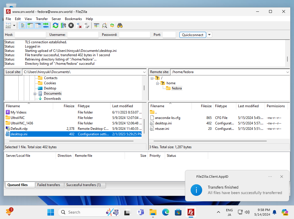
Task: Expand the Remote site path dropdown
Action: 287,72
